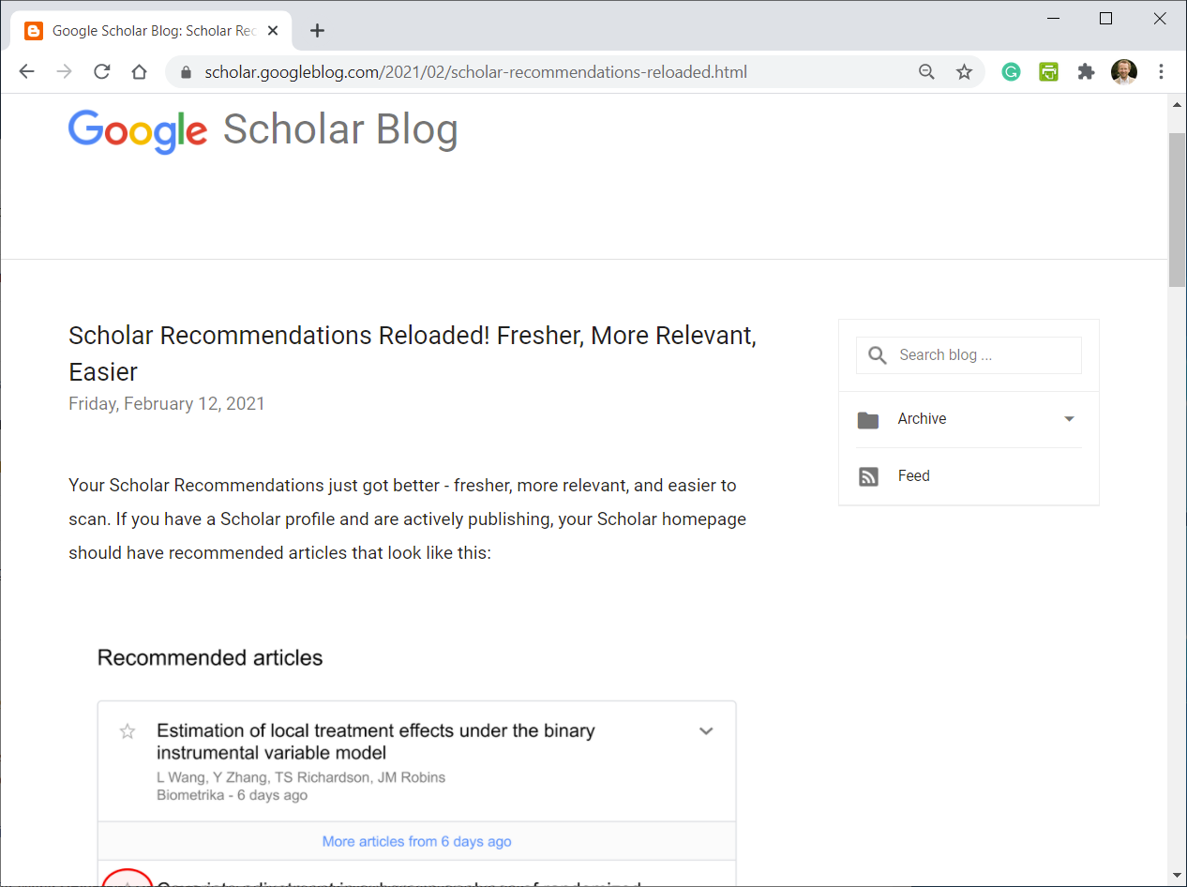Open the Grammarly extension
The height and width of the screenshot is (887, 1187).
point(1011,71)
